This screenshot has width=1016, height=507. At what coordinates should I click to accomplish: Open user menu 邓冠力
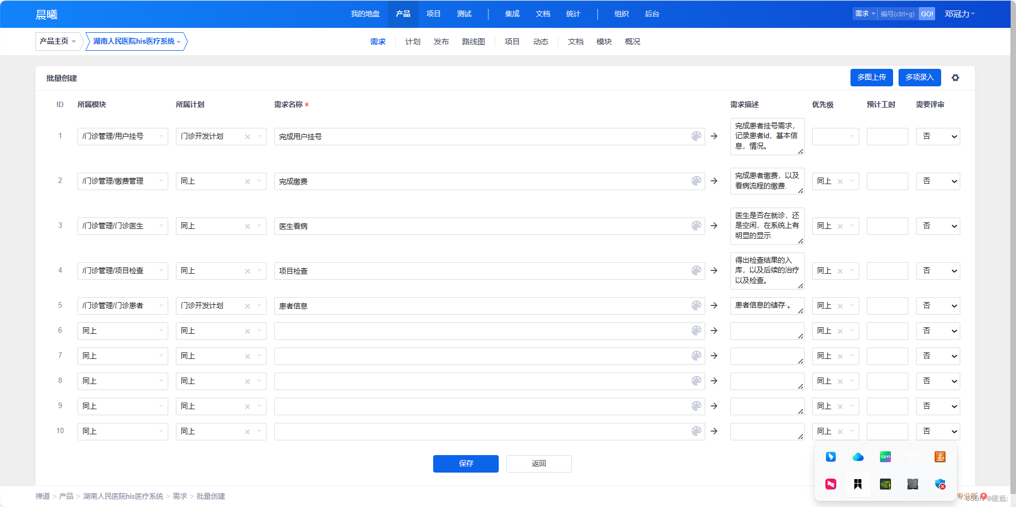point(960,14)
